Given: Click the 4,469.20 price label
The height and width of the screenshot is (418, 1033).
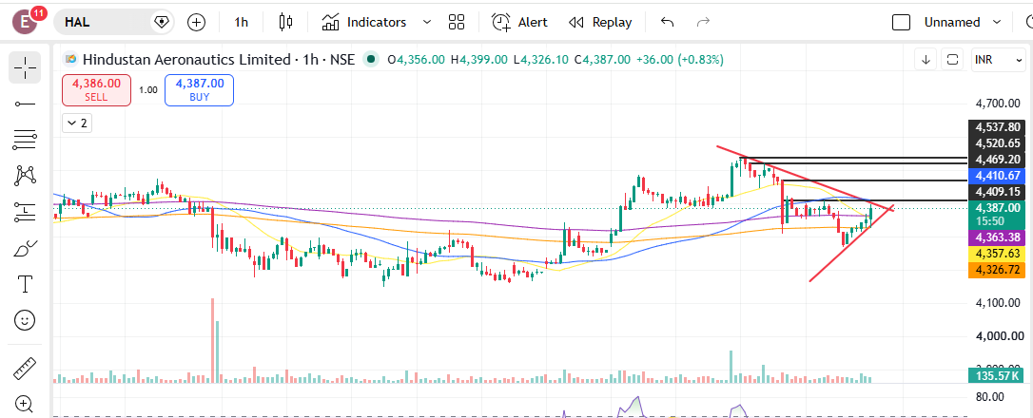Looking at the screenshot, I should coord(998,160).
